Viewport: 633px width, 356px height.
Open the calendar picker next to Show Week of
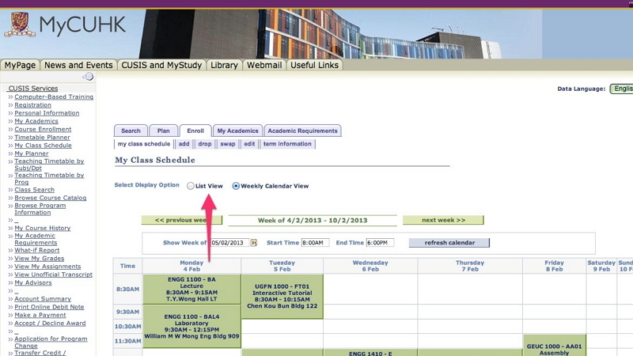(253, 243)
